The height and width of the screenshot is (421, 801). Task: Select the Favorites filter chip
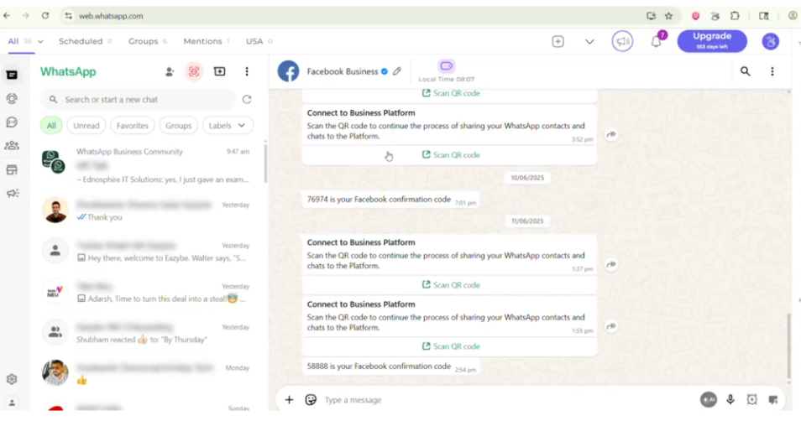coord(133,126)
